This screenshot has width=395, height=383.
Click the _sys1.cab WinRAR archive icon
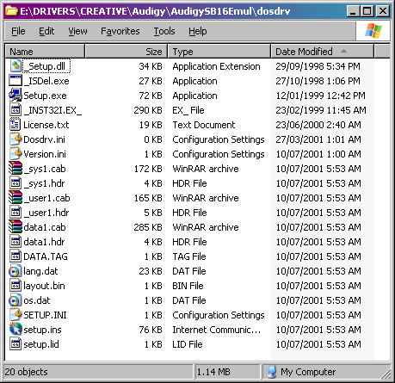coord(15,169)
